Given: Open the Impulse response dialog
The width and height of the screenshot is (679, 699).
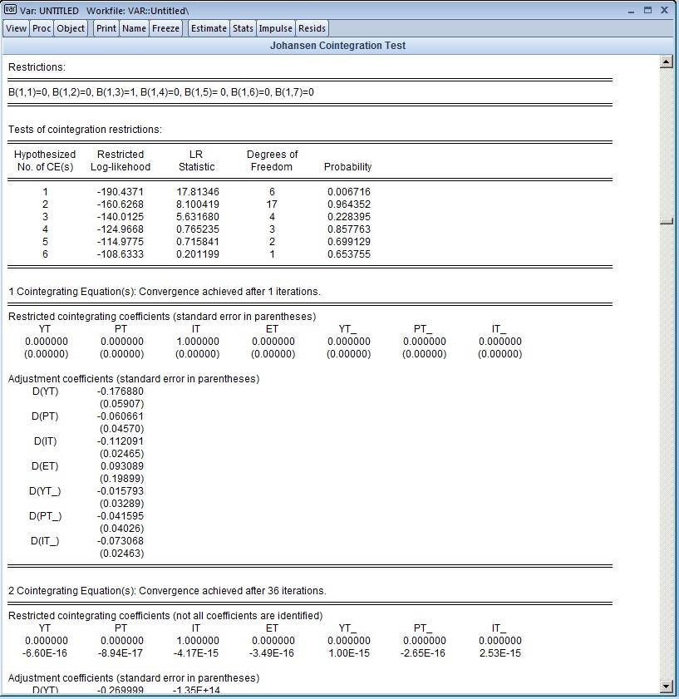Looking at the screenshot, I should pos(276,28).
